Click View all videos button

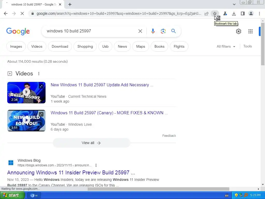click(91, 143)
